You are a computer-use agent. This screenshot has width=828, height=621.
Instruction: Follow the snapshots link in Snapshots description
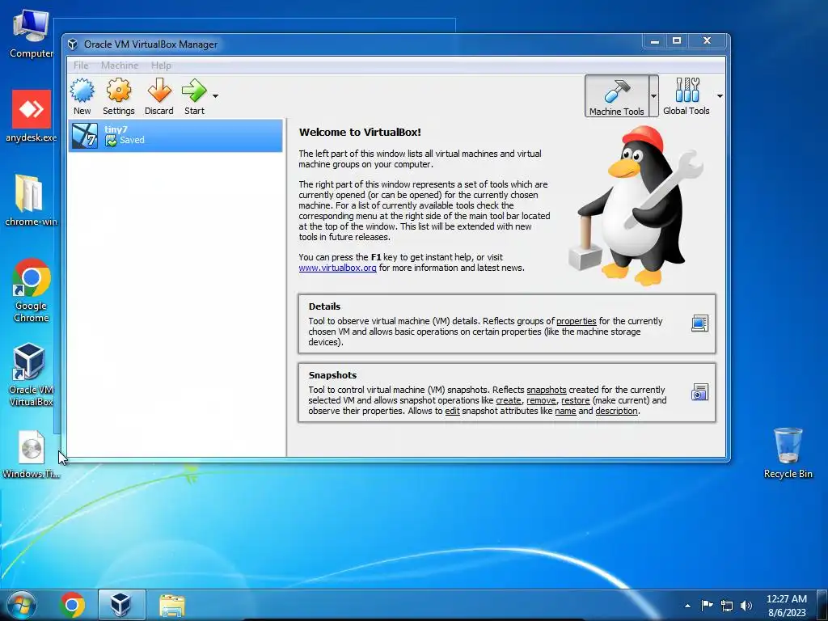[x=547, y=390]
